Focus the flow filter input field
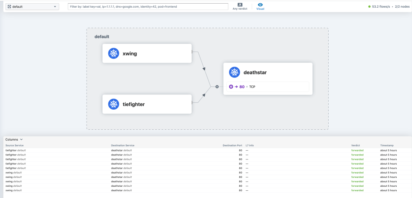Viewport: 412px width, 198px height. tap(148, 7)
